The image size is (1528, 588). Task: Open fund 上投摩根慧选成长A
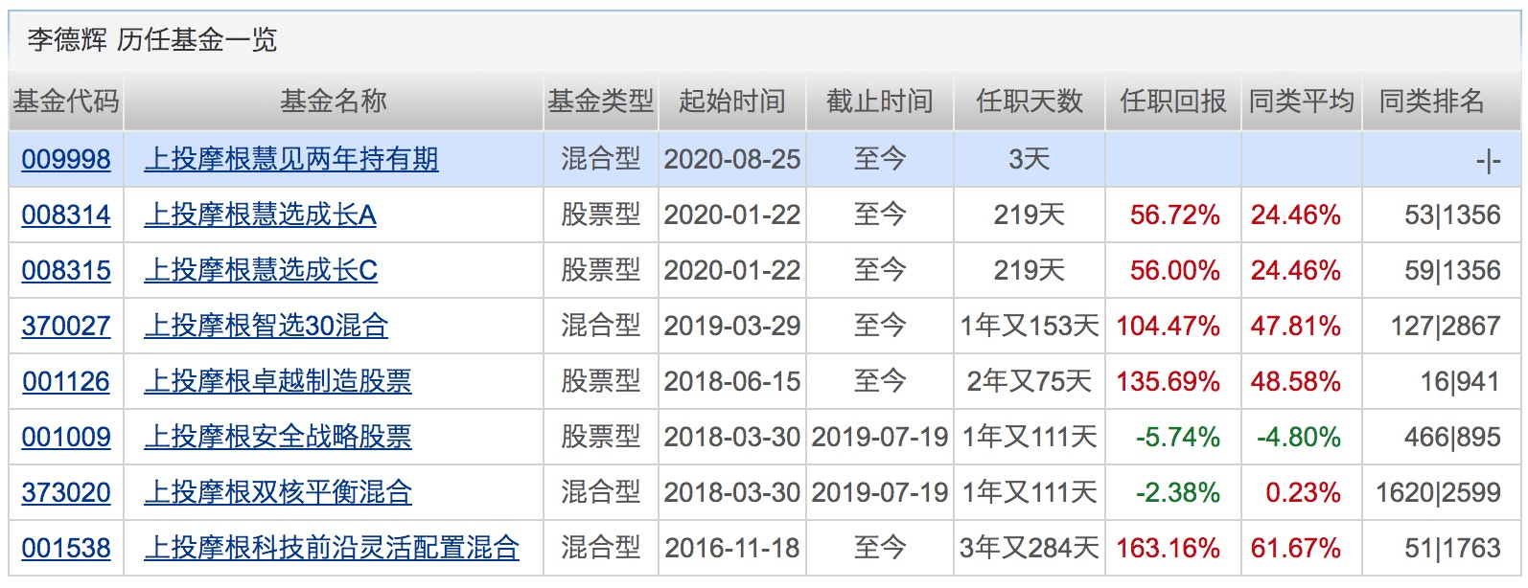tap(260, 215)
